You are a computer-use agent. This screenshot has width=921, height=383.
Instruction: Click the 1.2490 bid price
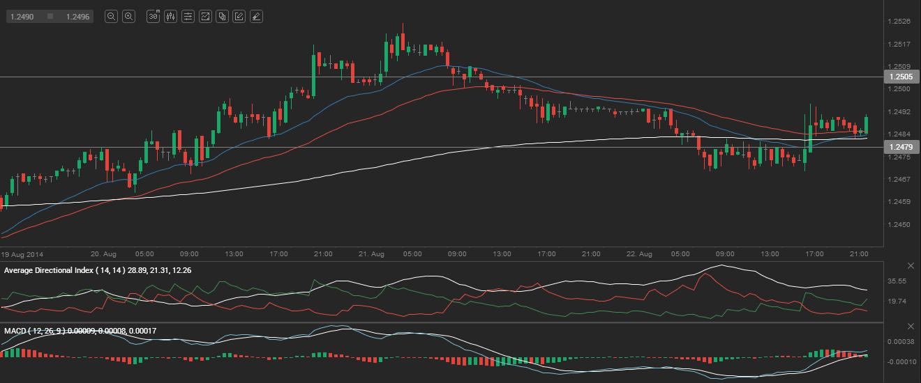tap(24, 16)
